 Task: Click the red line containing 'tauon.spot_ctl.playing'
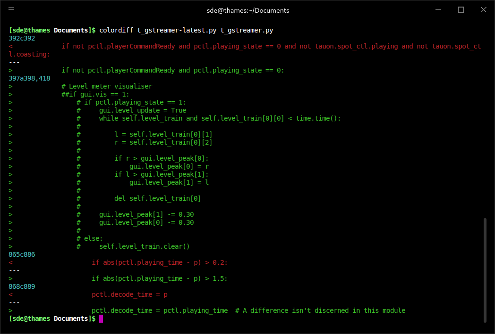tap(271, 46)
